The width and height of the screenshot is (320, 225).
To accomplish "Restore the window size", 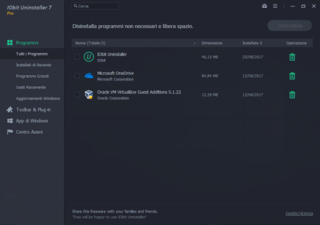I will click(303, 6).
